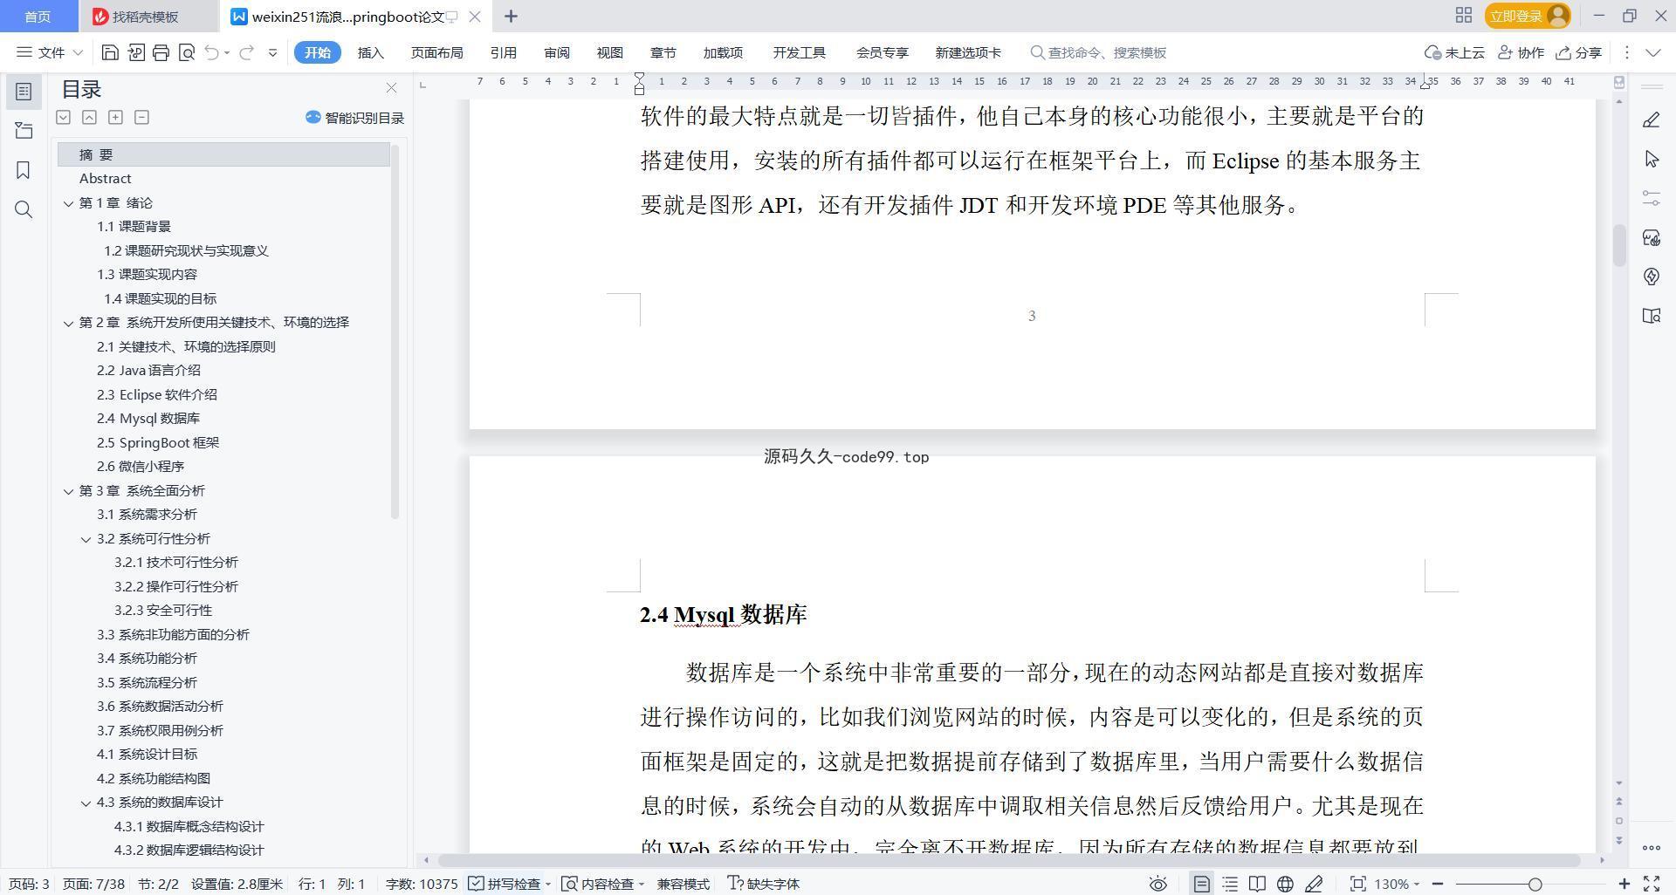Collapse 第2章 系统开发所使用关键技术 tree node
Image resolution: width=1676 pixels, height=895 pixels.
tap(68, 323)
